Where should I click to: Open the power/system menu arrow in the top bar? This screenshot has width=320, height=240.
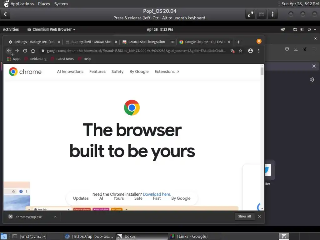click(x=315, y=30)
